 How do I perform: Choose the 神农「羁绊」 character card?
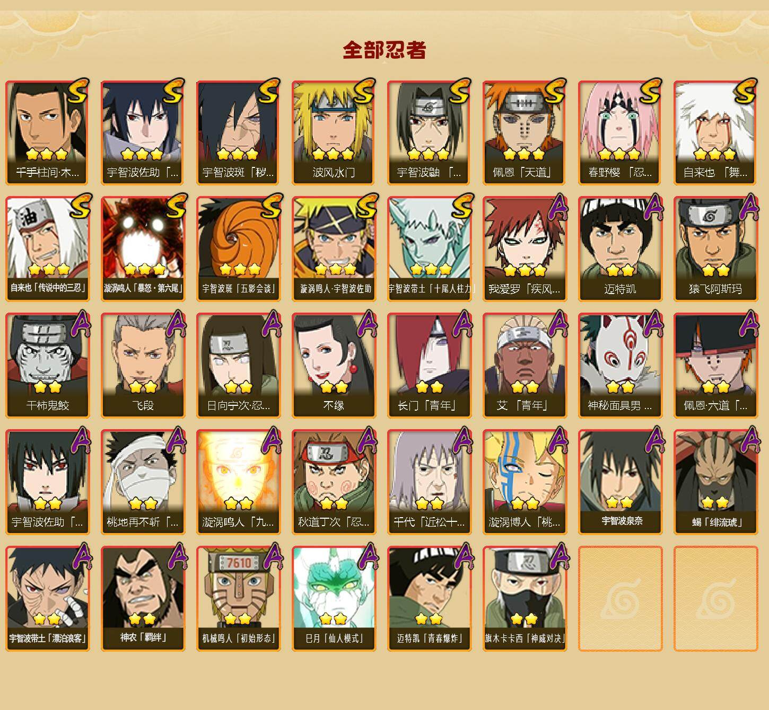click(x=143, y=599)
